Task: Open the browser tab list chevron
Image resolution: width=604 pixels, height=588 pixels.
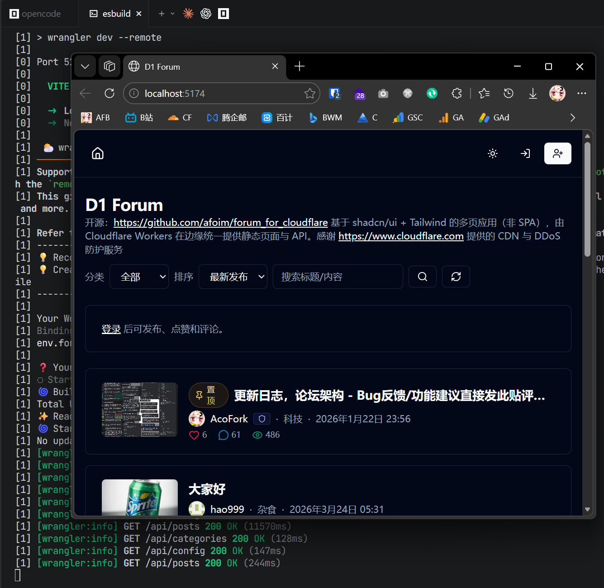Action: click(85, 67)
